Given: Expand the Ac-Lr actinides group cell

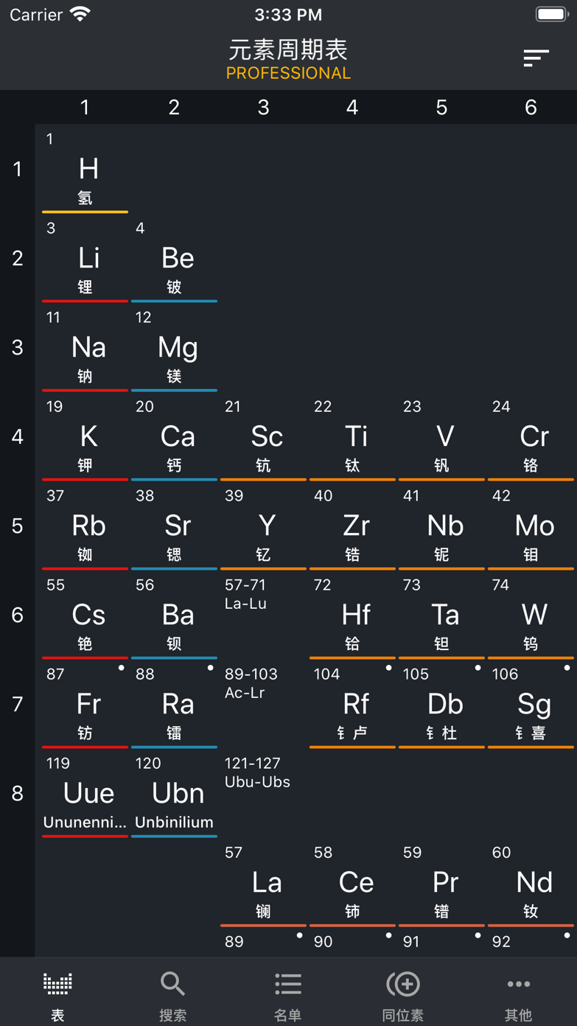Looking at the screenshot, I should coord(263,704).
